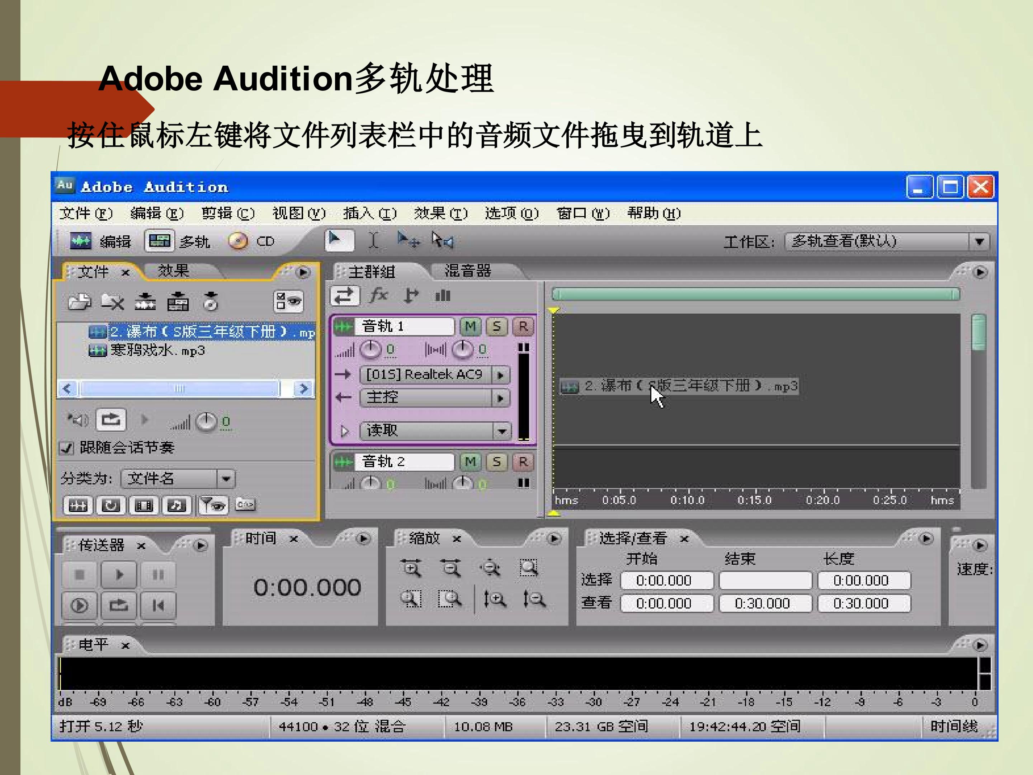
Task: Solo track 音轨 1 with S button
Action: pyautogui.click(x=496, y=327)
